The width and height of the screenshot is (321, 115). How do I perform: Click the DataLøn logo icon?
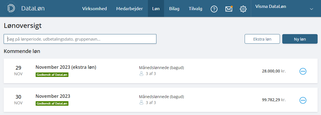(x=11, y=8)
